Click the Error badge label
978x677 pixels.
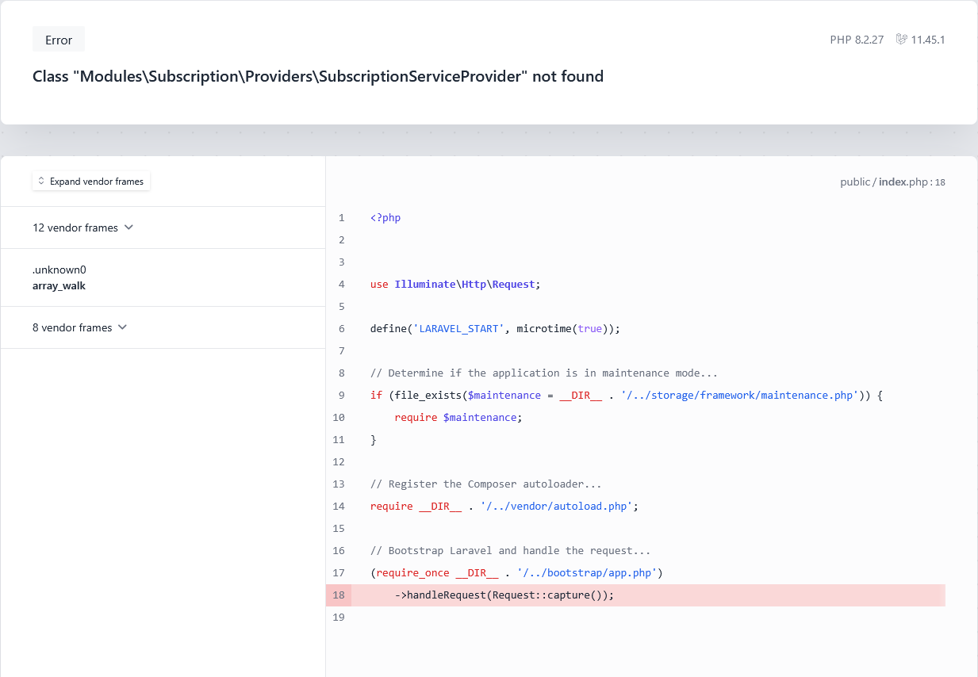point(59,40)
